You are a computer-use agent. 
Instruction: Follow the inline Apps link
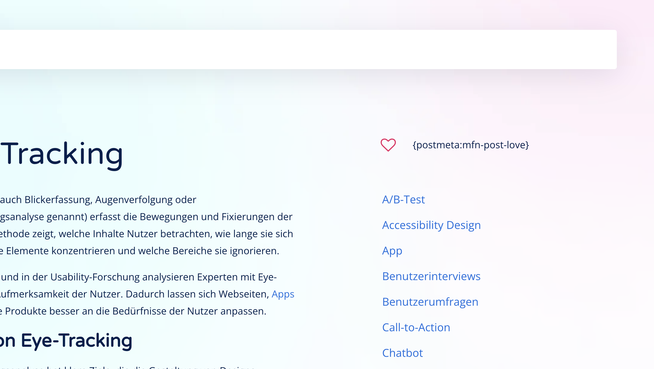[283, 294]
